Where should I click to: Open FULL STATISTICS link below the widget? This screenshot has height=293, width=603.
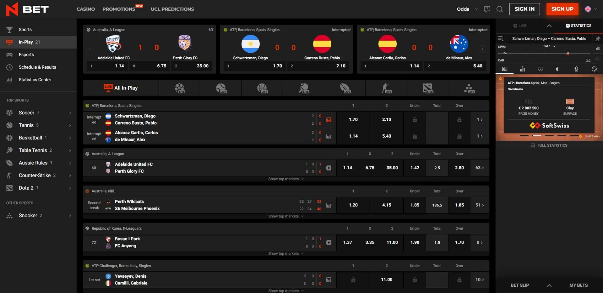tap(549, 145)
